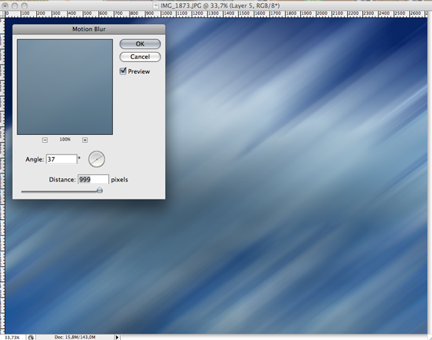Zoom out the blur preview thumbnail
Image resolution: width=432 pixels, height=340 pixels.
(x=45, y=140)
